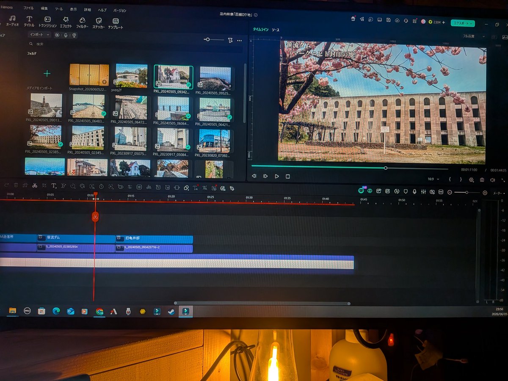
Task: Open the ステッカー (Stickers) tab
Action: (99, 23)
